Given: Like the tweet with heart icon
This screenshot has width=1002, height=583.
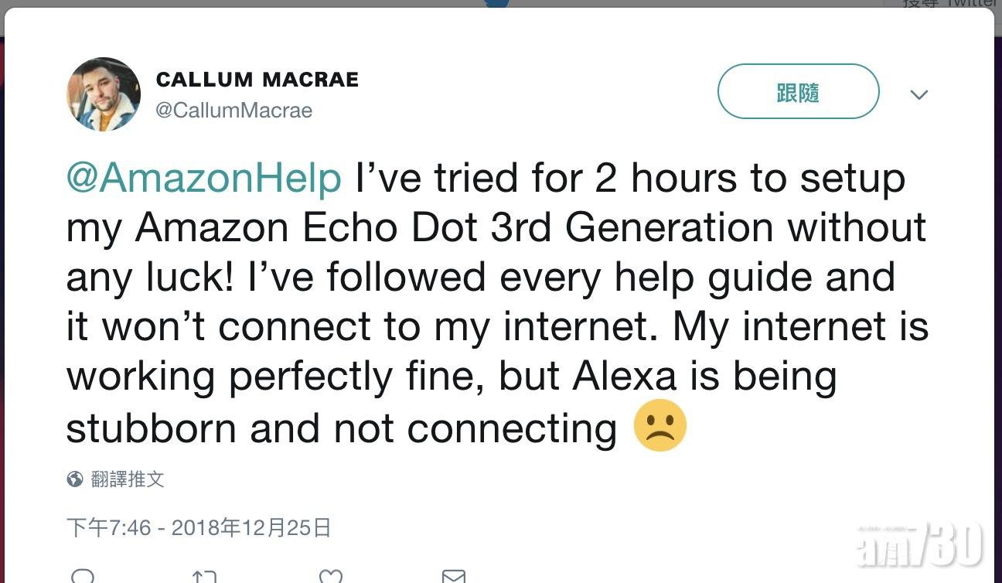Looking at the screenshot, I should 331,576.
